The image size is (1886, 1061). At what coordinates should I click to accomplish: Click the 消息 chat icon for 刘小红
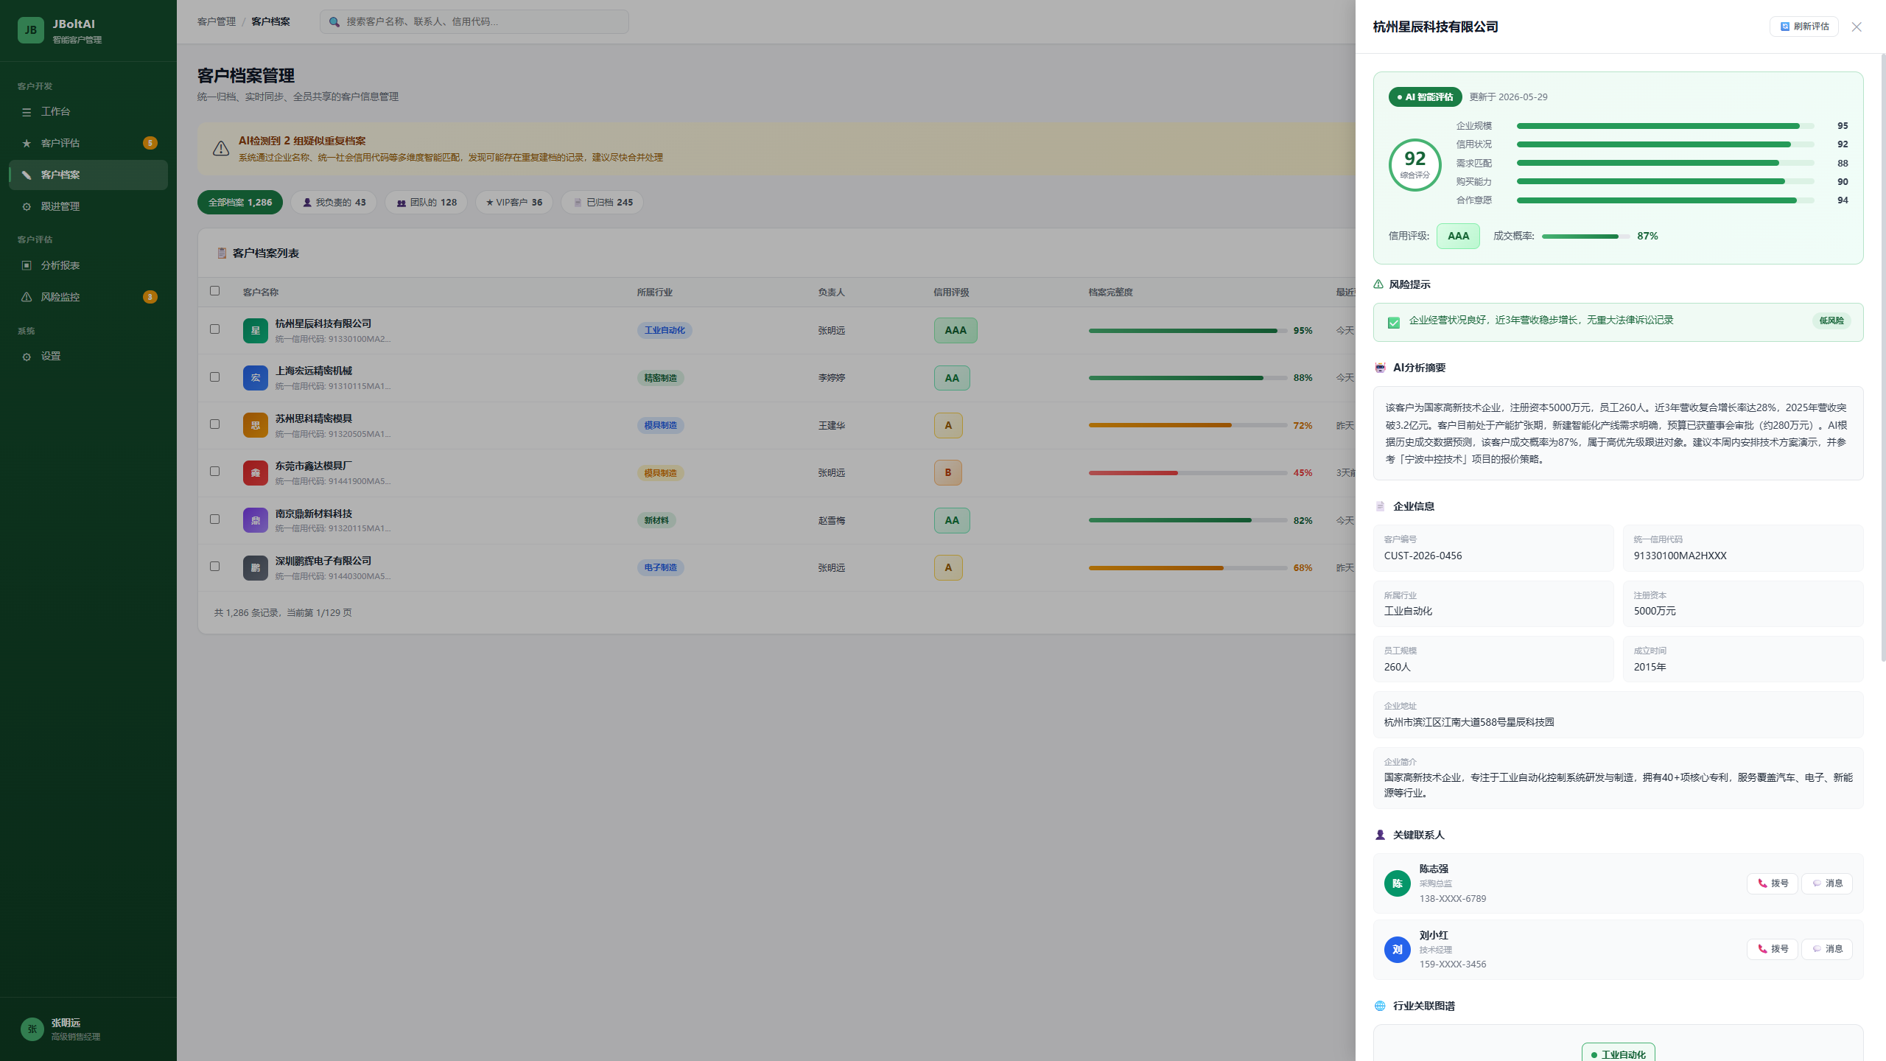pyautogui.click(x=1817, y=949)
